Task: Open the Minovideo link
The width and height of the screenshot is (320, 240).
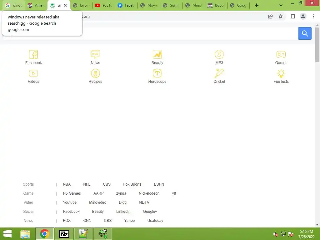Action: 98,202
